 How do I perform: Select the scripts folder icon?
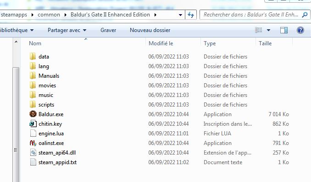[x=33, y=104]
